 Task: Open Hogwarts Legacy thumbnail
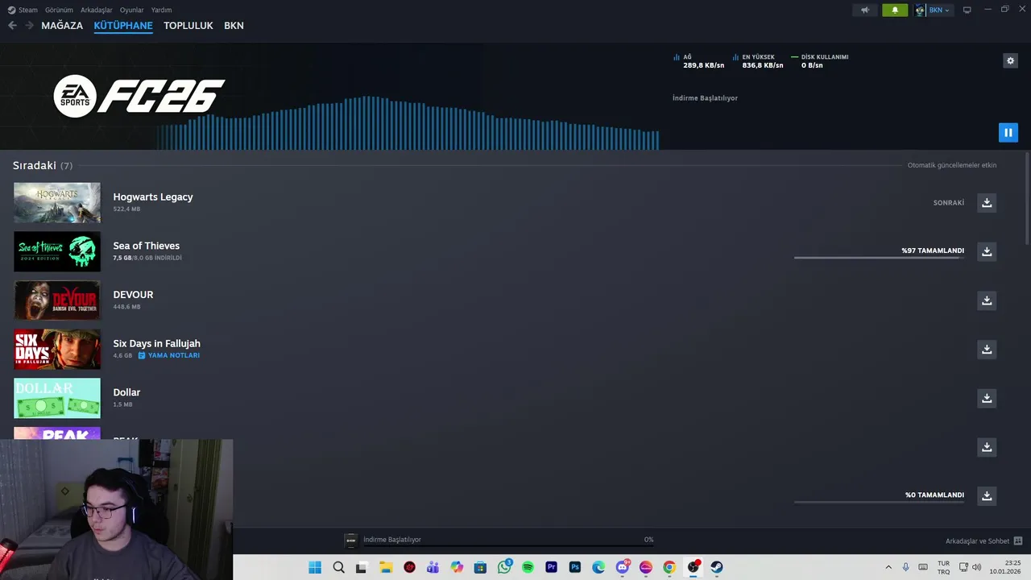(57, 202)
